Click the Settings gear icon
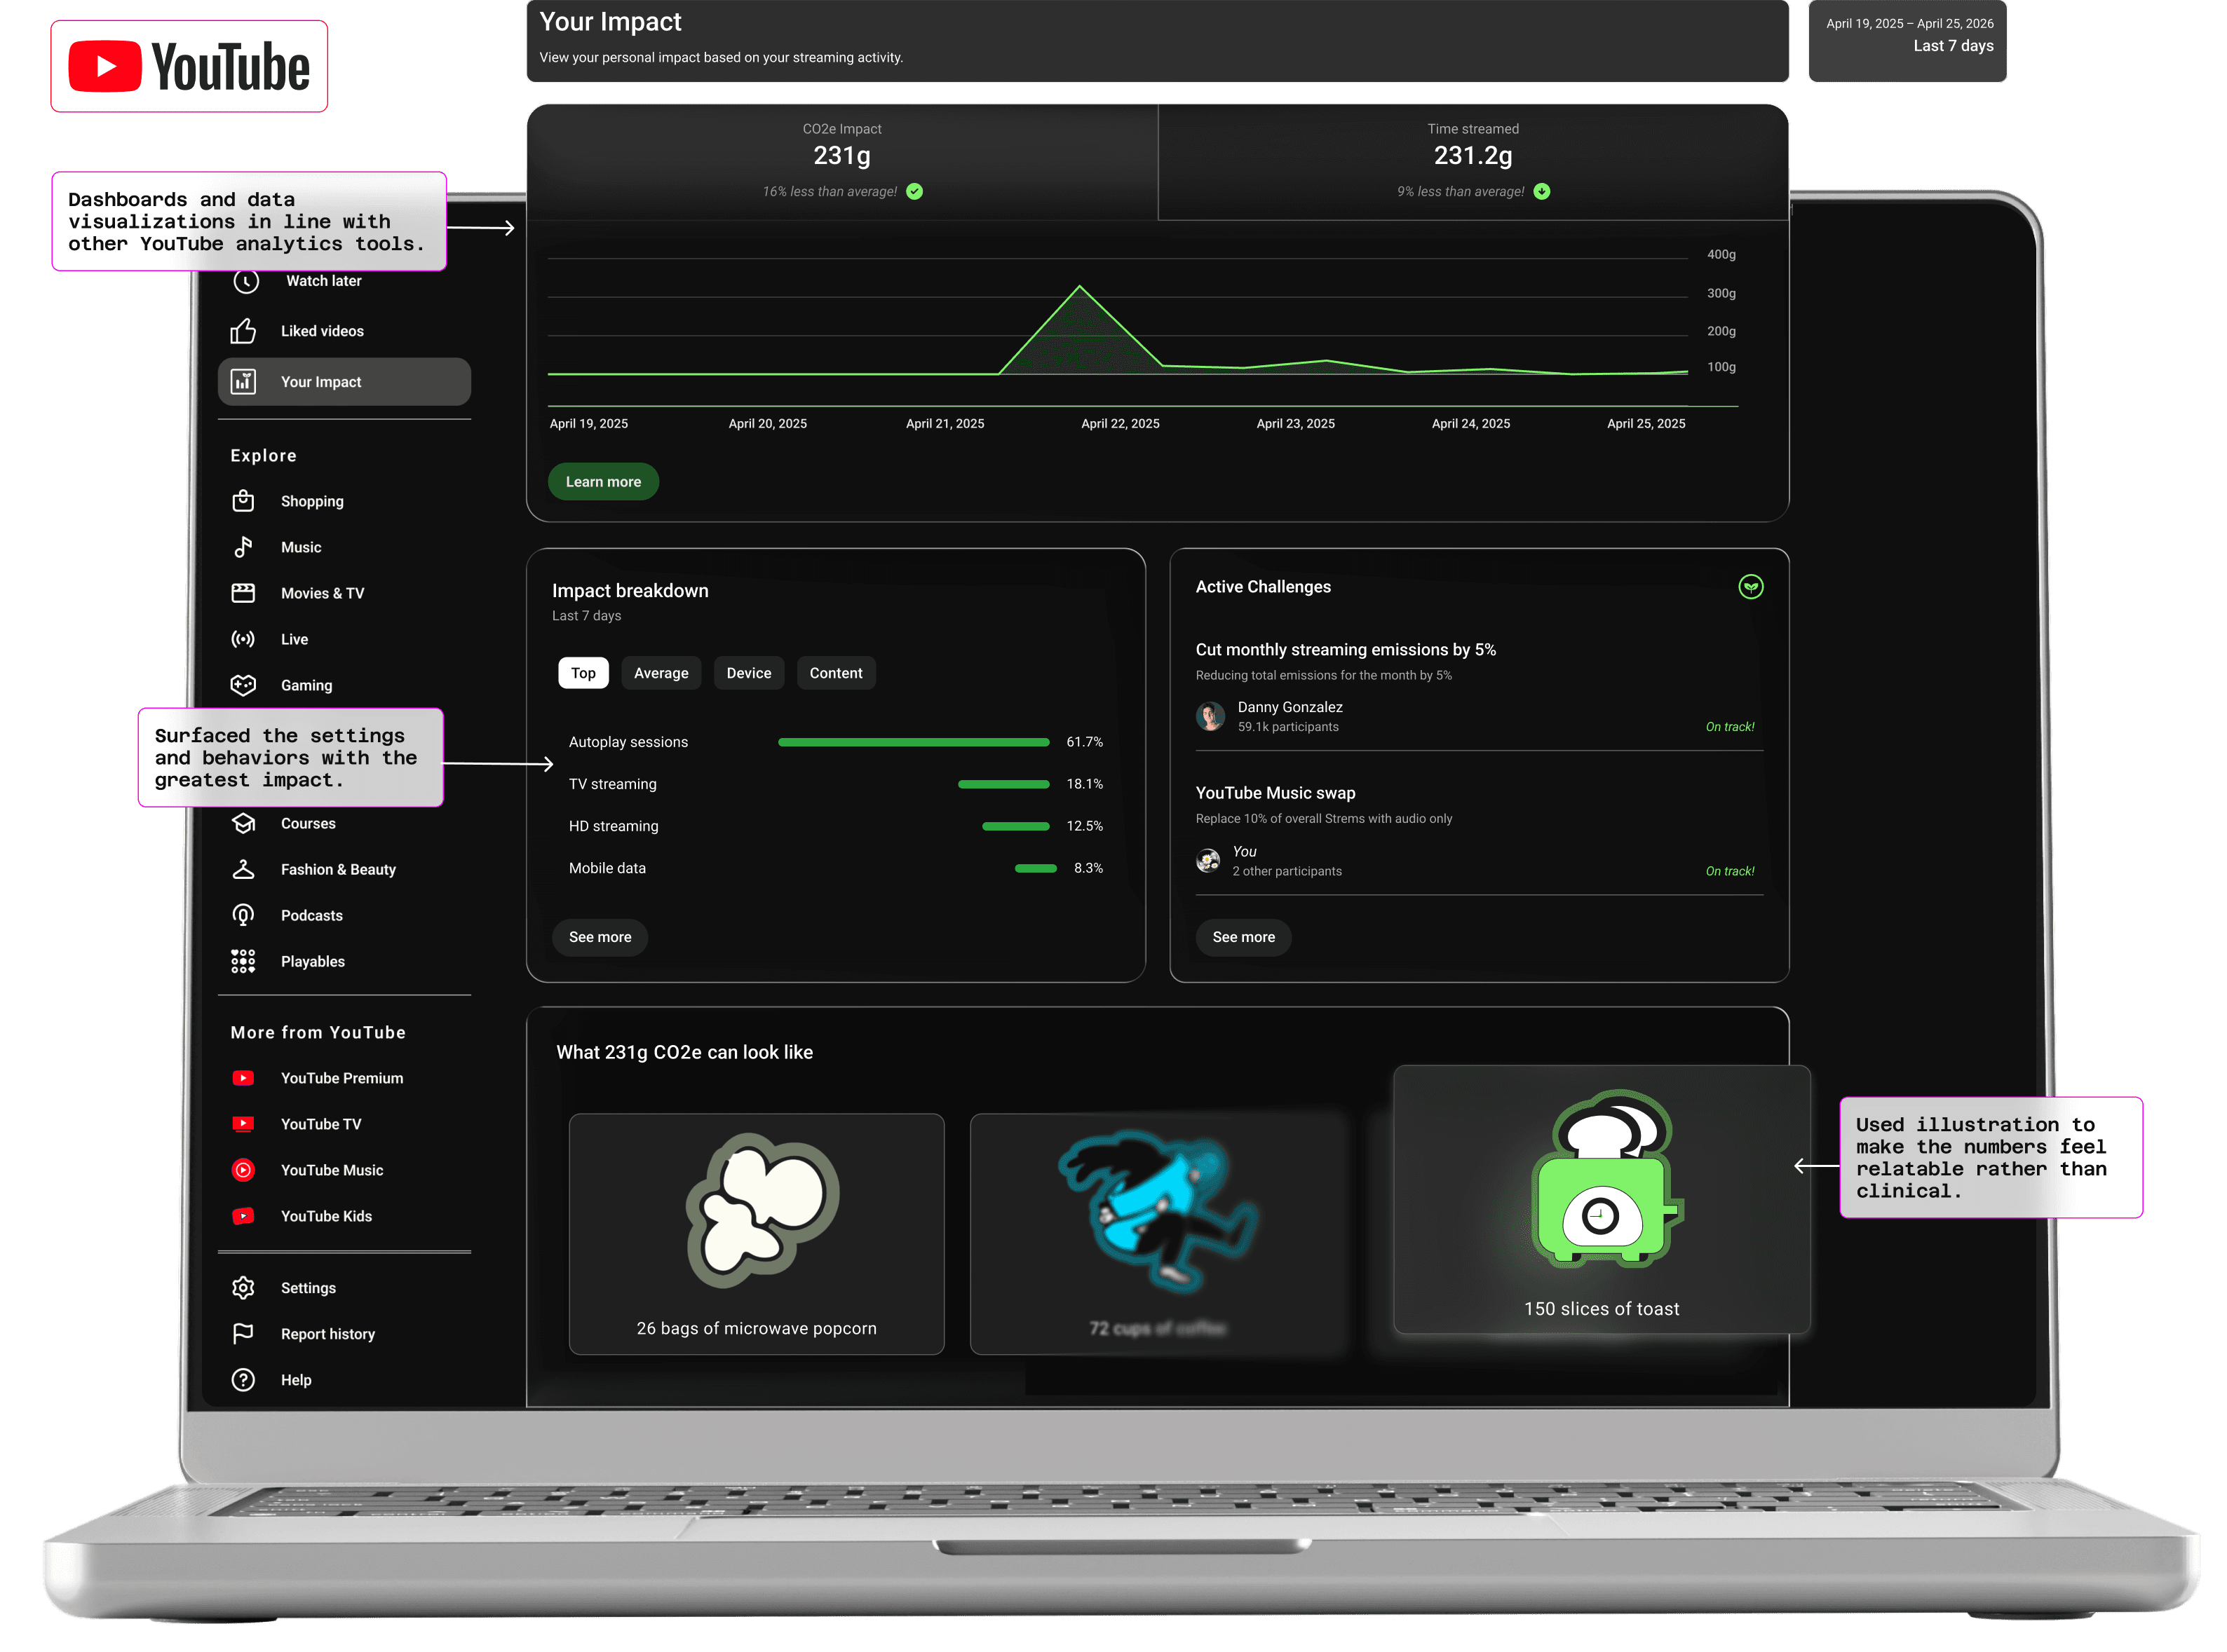The image size is (2227, 1652). (x=243, y=1288)
